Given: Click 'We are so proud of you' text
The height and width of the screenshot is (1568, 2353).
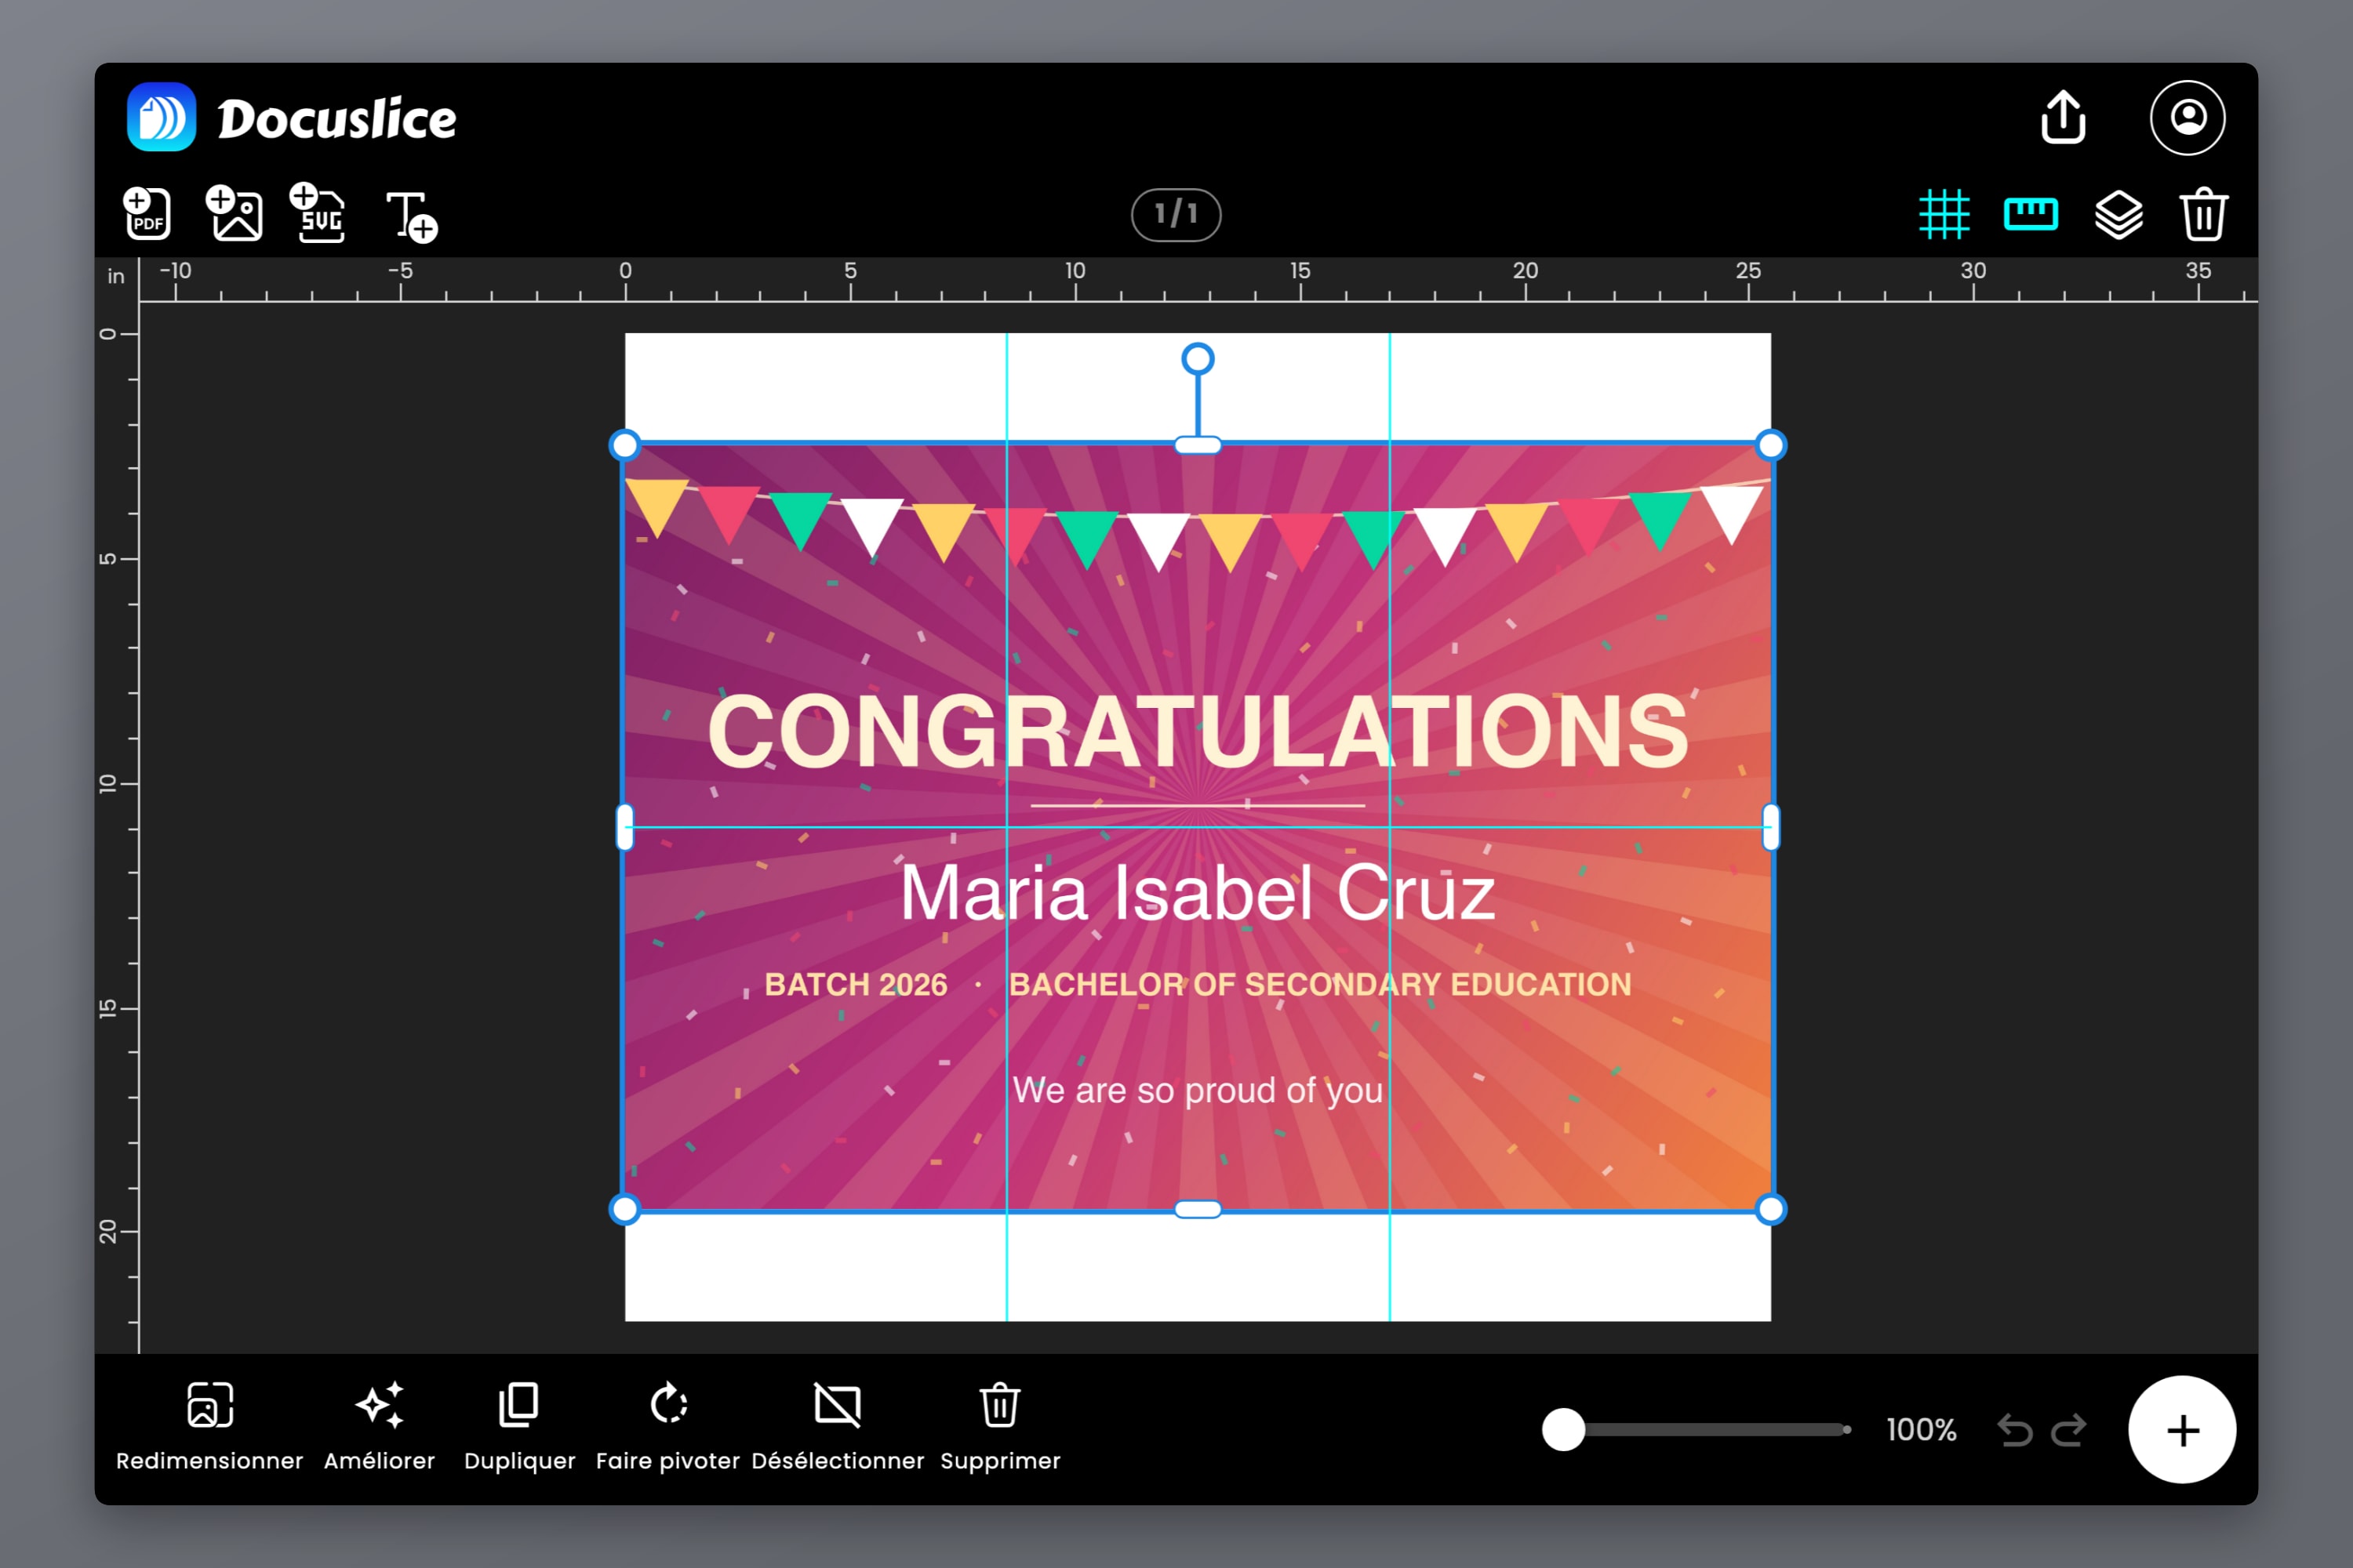Looking at the screenshot, I should coord(1198,1091).
